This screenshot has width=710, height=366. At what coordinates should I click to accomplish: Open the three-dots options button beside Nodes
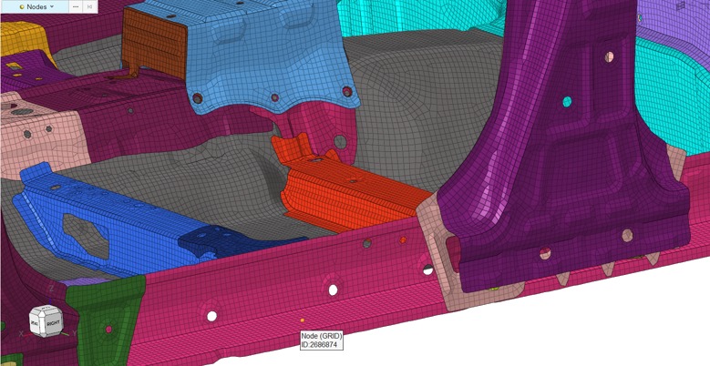pos(76,7)
